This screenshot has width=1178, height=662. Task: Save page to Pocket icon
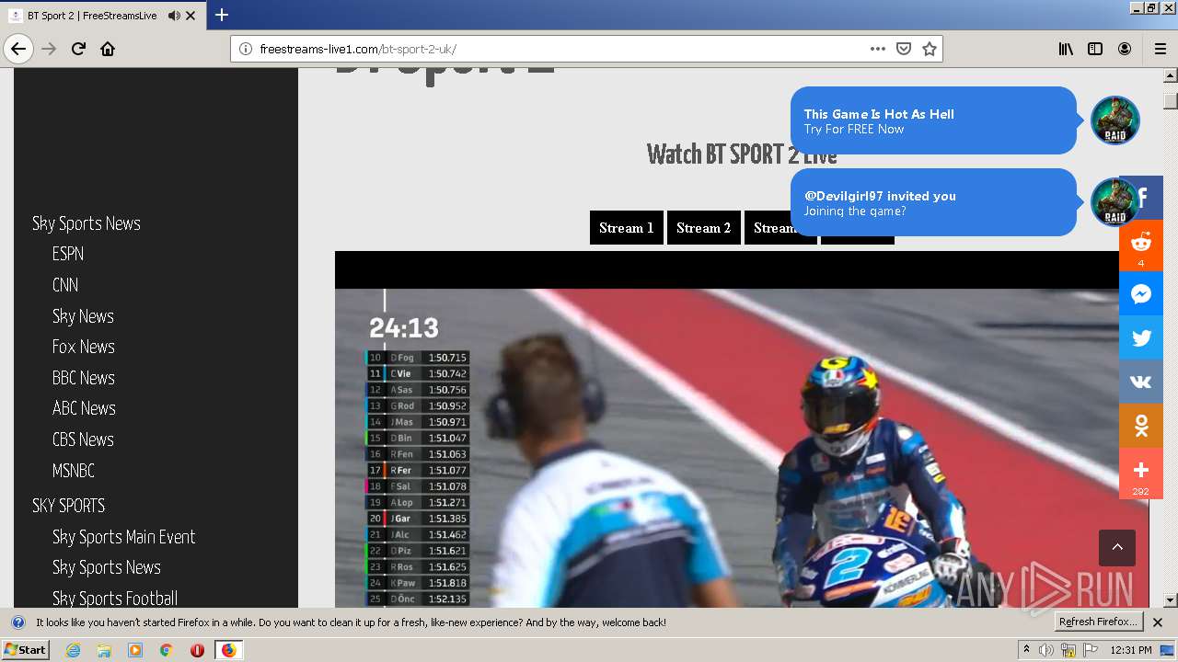(904, 49)
